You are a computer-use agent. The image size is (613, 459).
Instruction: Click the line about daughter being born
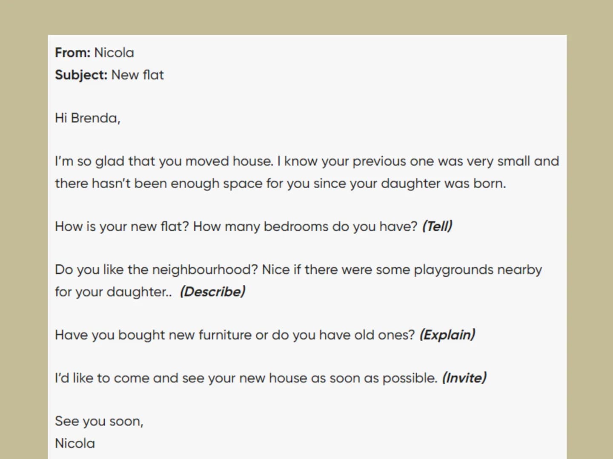[281, 184]
